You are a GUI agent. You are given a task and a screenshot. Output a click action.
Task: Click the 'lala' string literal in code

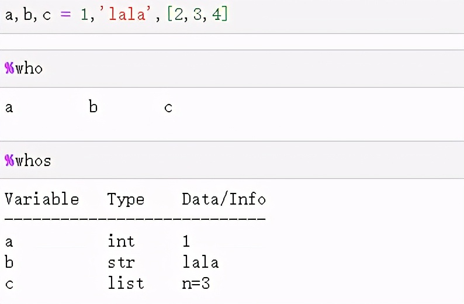pos(126,14)
